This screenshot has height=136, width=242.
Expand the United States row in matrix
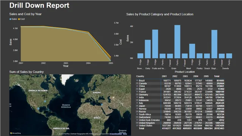pos(137,125)
